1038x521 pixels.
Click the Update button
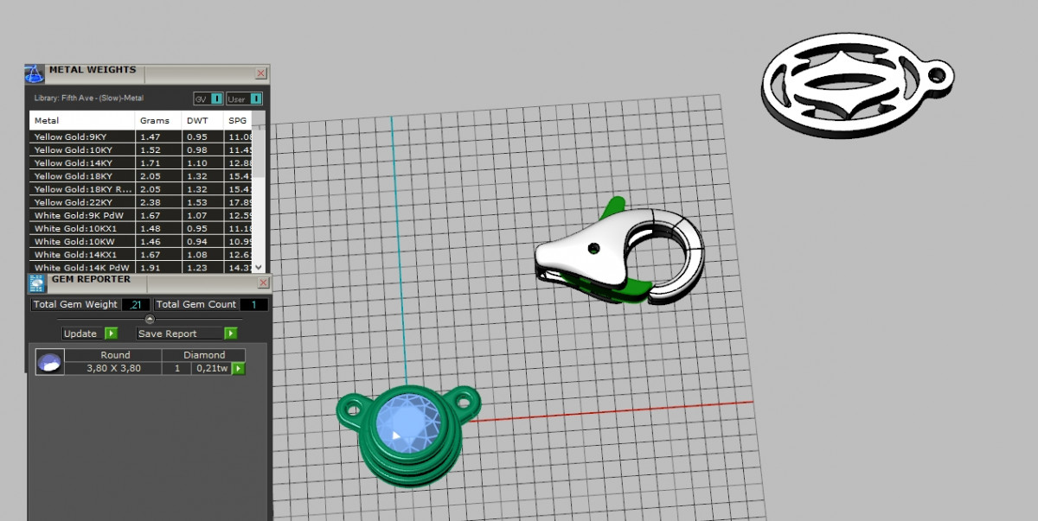82,334
